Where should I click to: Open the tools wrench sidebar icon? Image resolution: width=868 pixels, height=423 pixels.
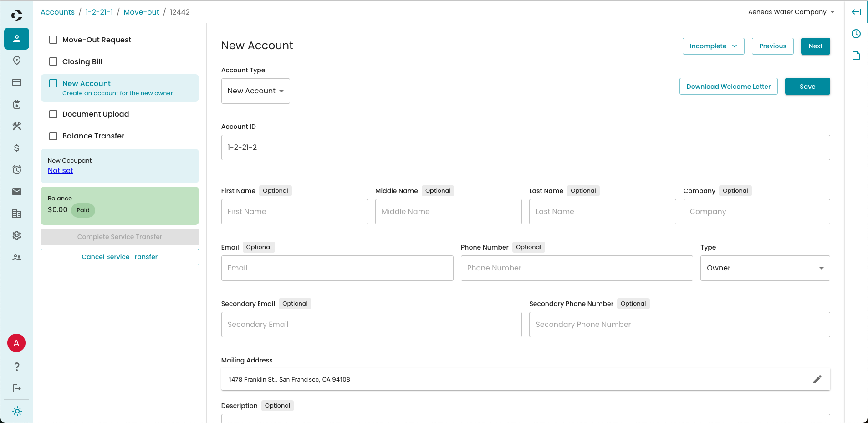pos(17,126)
